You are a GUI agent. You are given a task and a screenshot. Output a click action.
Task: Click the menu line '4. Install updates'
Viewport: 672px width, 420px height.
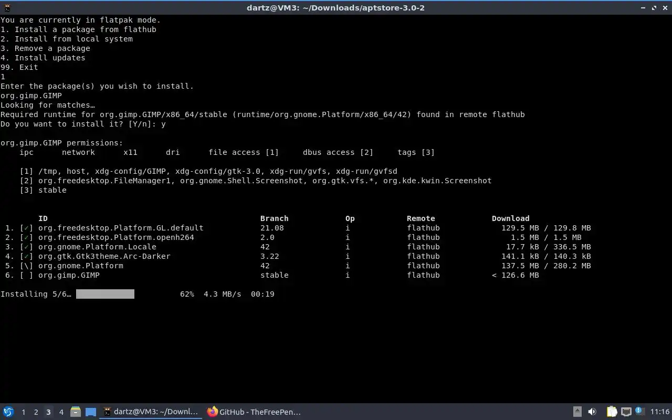pos(43,58)
